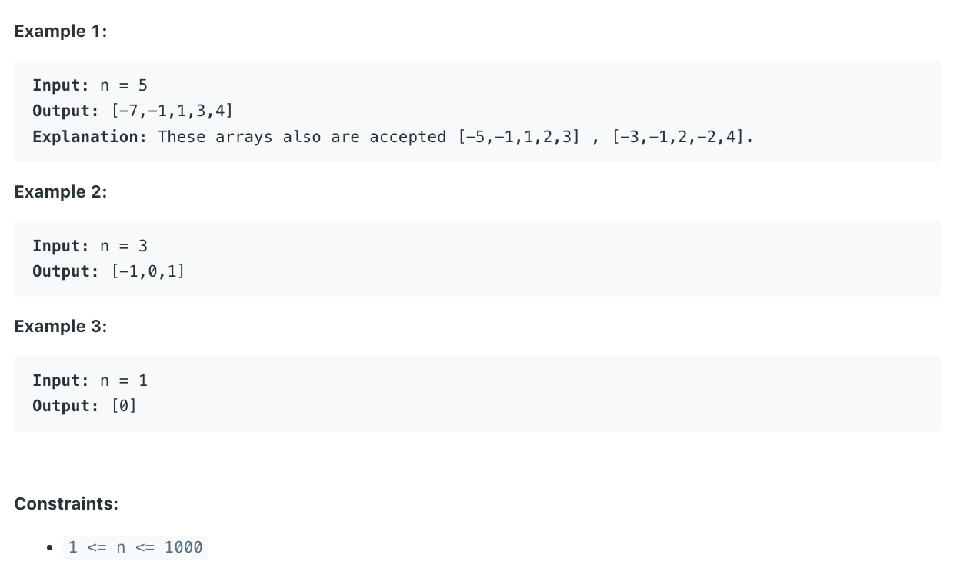
Task: Click the bold "Output:" label in Example 1
Action: [x=65, y=111]
